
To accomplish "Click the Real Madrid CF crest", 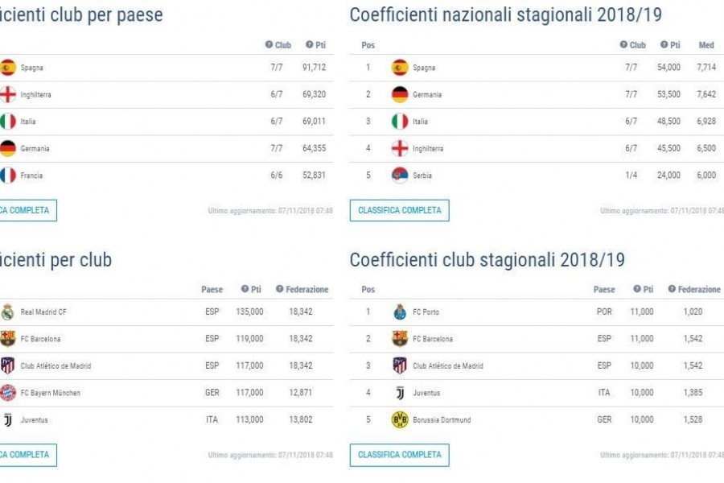I will point(7,312).
